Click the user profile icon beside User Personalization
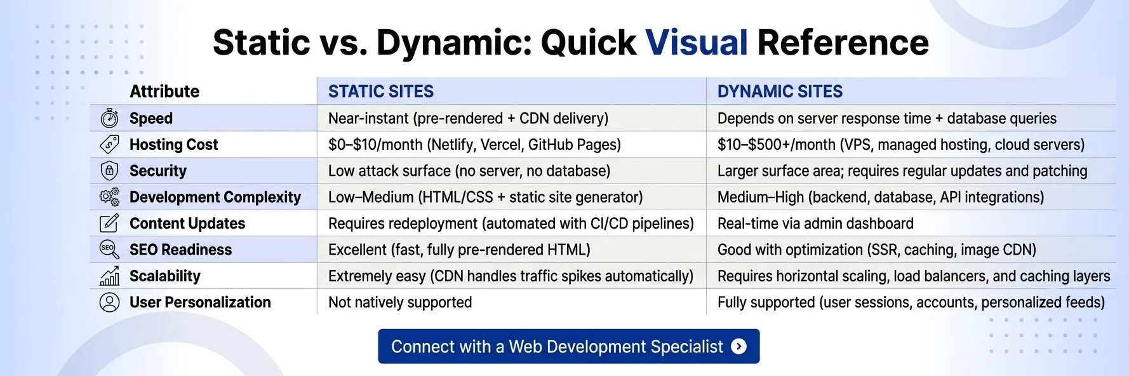 [x=109, y=302]
